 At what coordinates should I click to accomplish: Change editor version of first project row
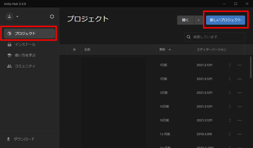(230, 65)
